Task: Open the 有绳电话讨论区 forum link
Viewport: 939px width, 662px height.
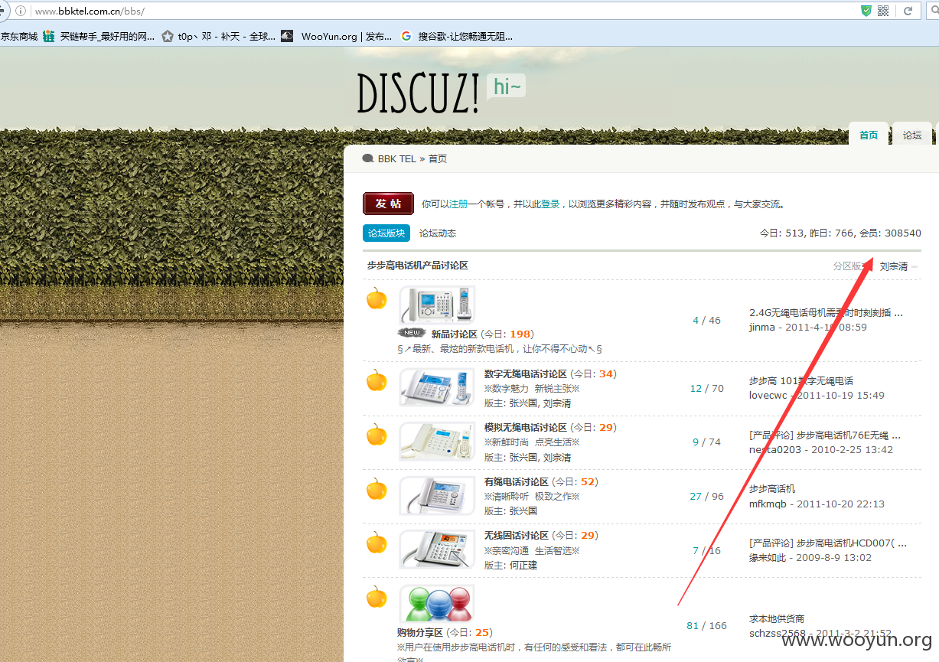Action: click(x=517, y=482)
